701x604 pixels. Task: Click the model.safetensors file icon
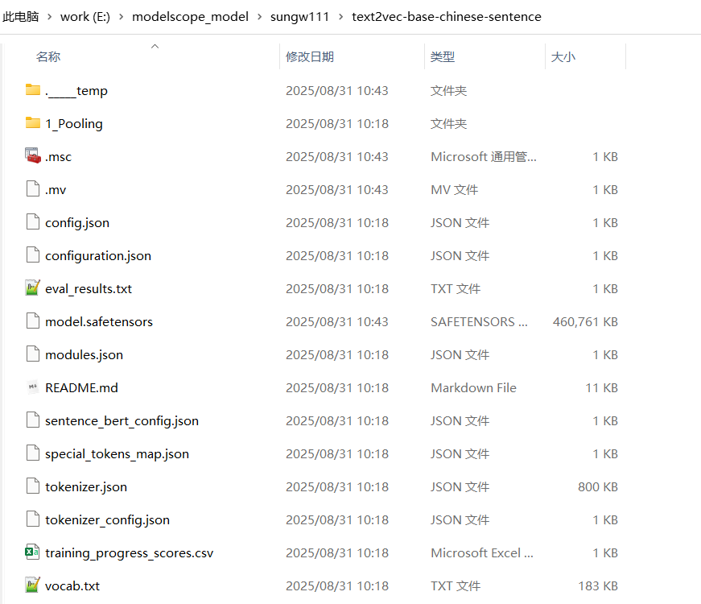click(33, 321)
